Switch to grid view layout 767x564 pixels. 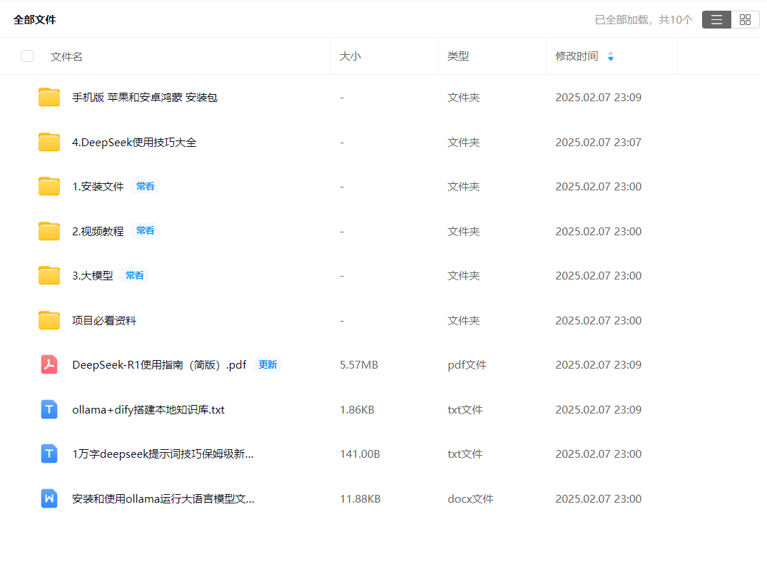click(745, 19)
